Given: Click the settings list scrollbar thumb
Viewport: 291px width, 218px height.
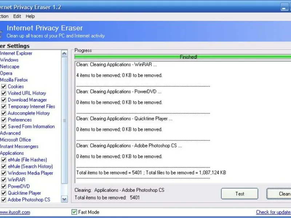Looking at the screenshot, I should coord(64,121).
